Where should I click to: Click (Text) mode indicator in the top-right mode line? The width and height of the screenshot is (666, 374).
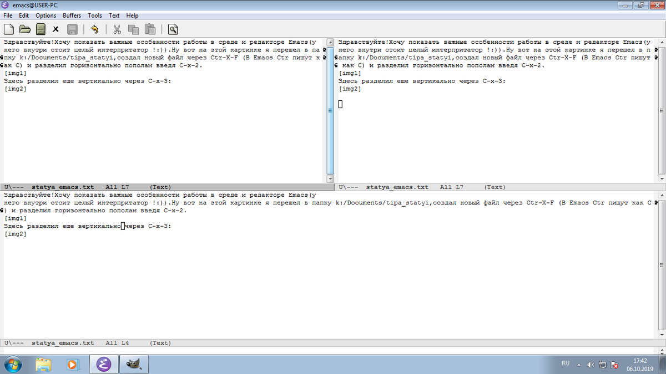click(495, 187)
